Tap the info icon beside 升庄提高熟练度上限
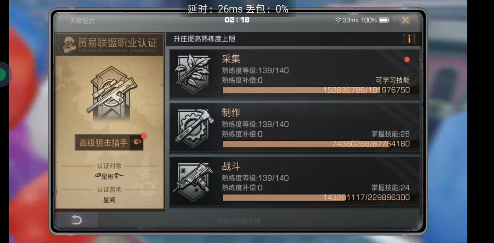The image size is (494, 243). 409,39
